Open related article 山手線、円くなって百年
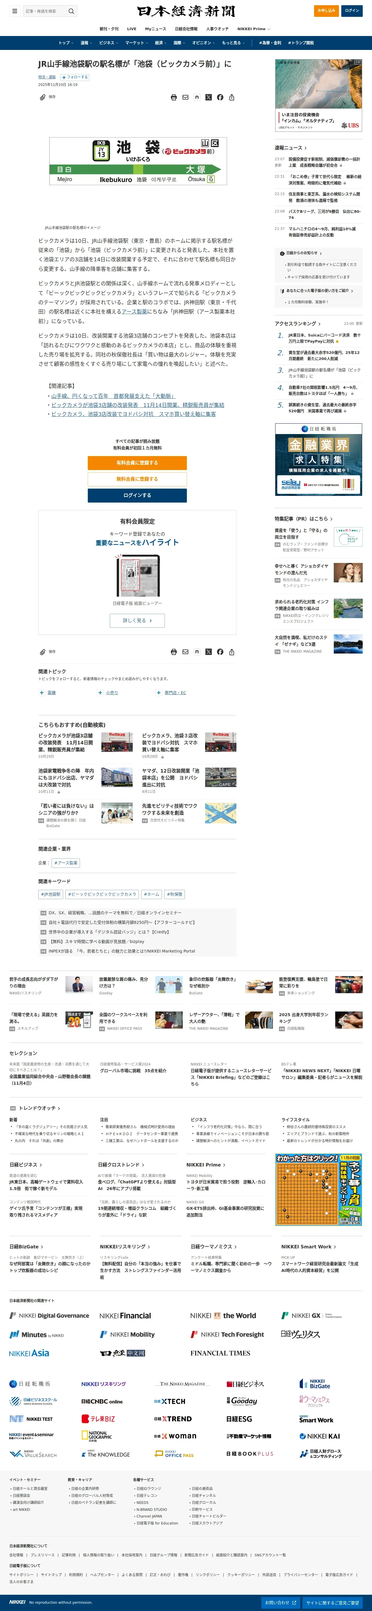Screen dimensions: 372x1611 point(113,396)
